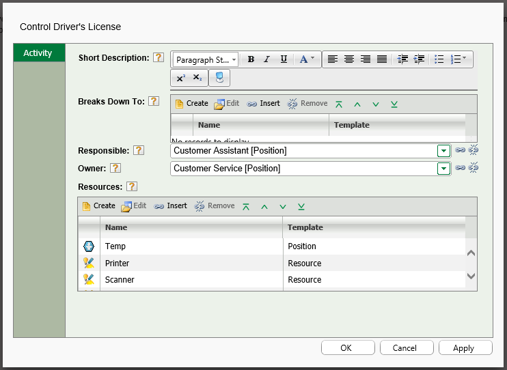507x370 pixels.
Task: Apply superscript formatting
Action: pyautogui.click(x=180, y=79)
